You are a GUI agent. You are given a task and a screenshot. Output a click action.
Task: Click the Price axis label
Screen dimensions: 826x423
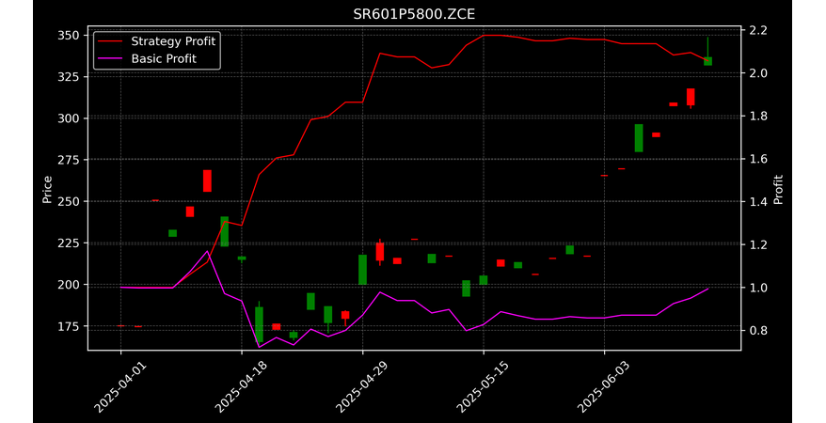click(47, 189)
